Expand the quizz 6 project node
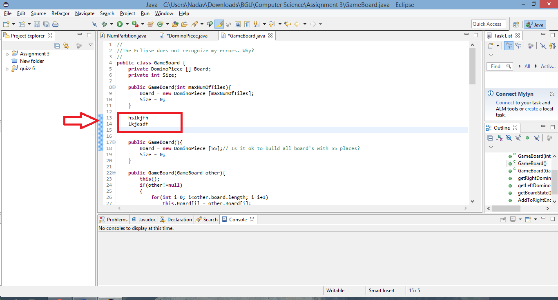This screenshot has height=300, width=558. tap(7, 69)
